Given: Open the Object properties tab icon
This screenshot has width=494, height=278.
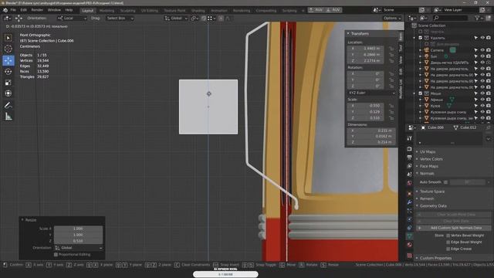Looking at the screenshot, I should click(x=409, y=194).
